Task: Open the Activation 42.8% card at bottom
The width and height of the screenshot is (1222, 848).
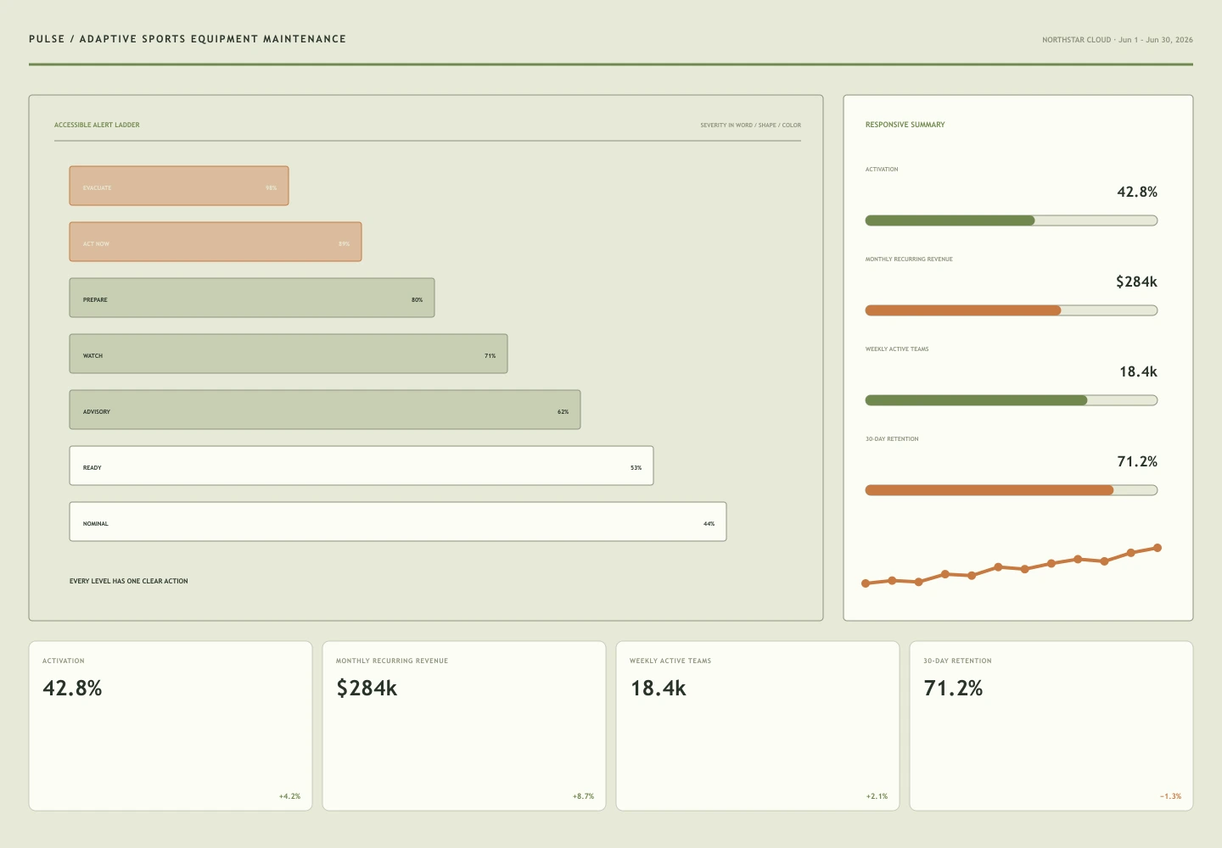Action: tap(171, 726)
